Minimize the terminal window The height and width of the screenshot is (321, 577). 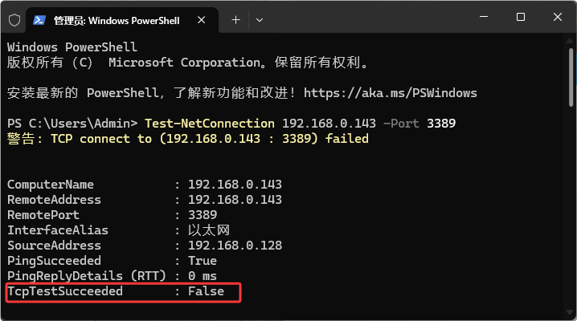click(x=483, y=18)
